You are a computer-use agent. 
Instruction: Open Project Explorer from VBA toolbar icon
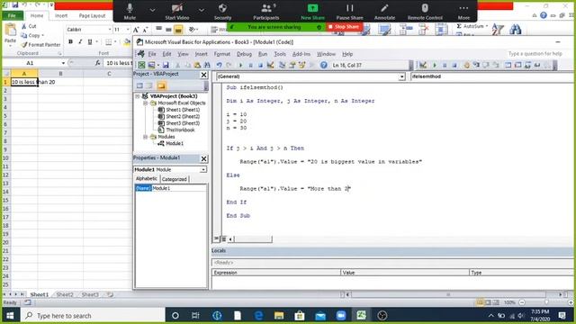coord(282,65)
